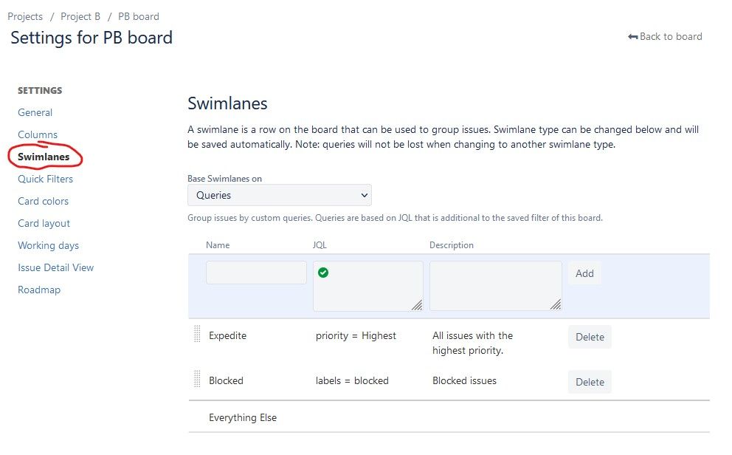Click the swimlane Name input field
The image size is (732, 455).
(256, 273)
